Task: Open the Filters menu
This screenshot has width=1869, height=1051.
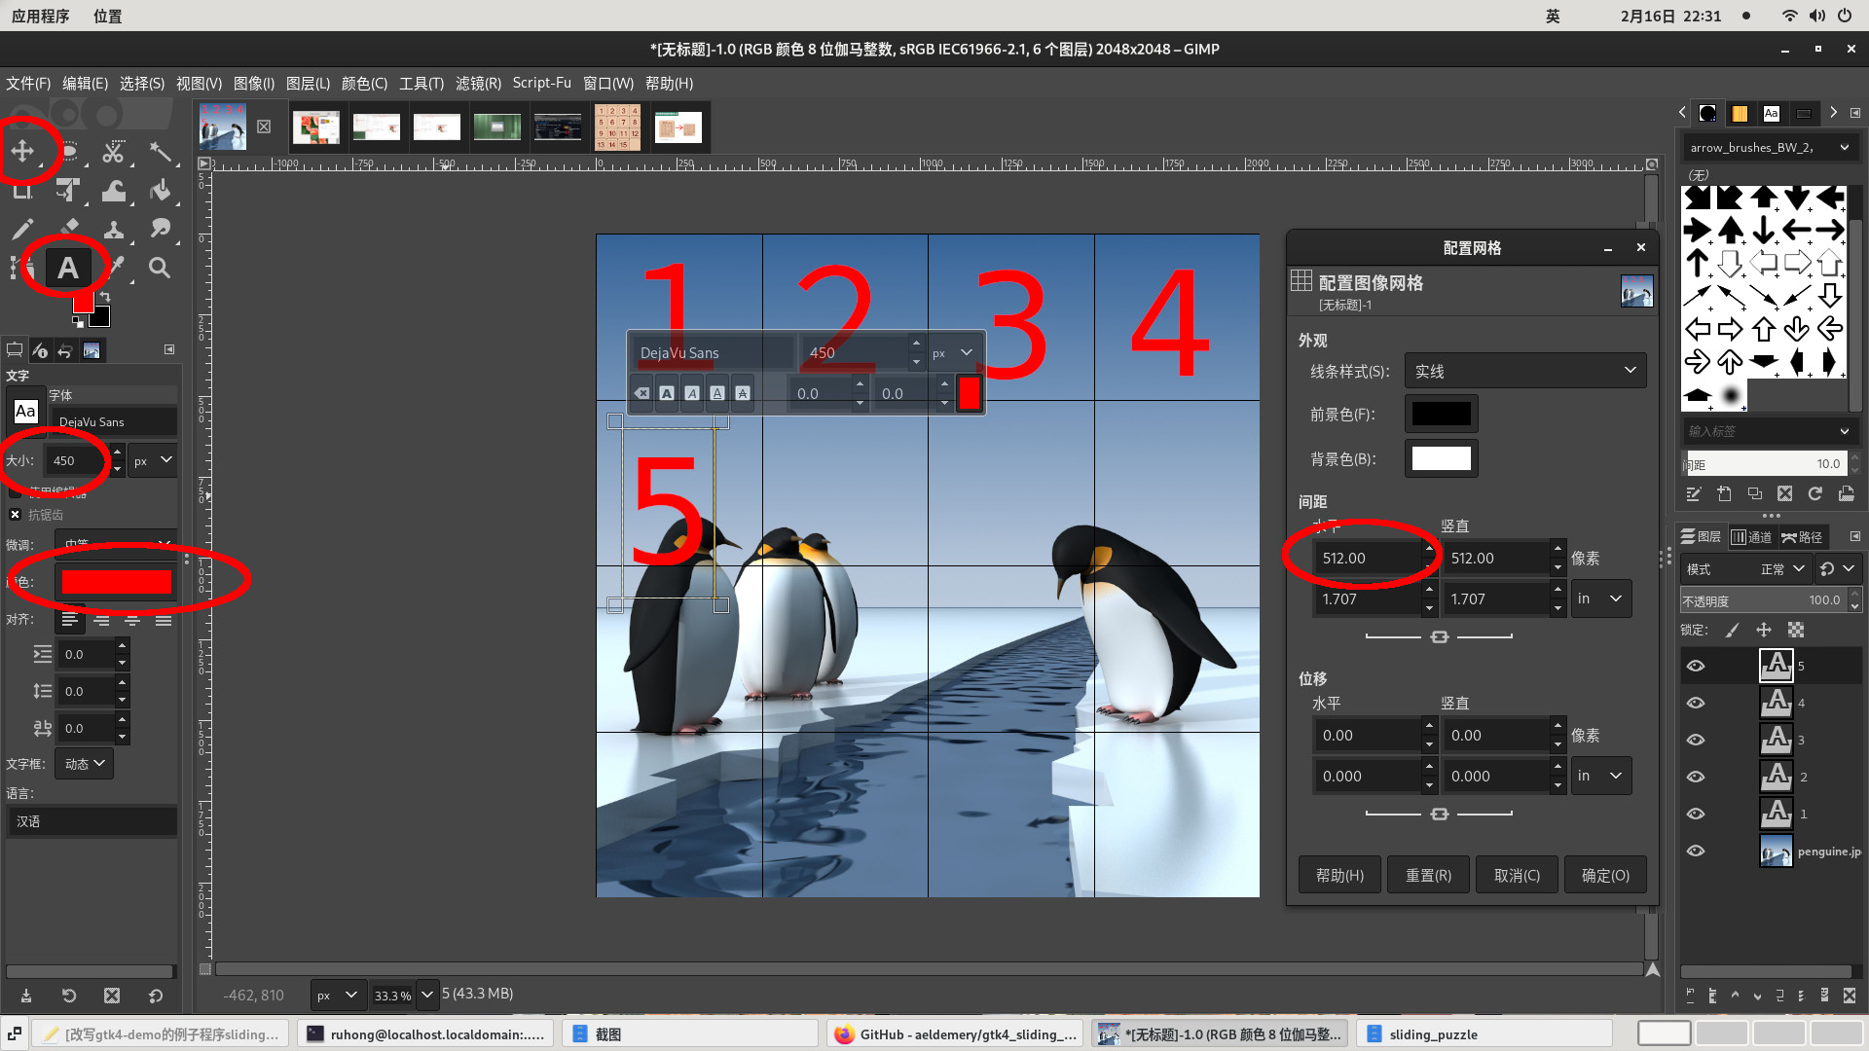Action: 478,84
